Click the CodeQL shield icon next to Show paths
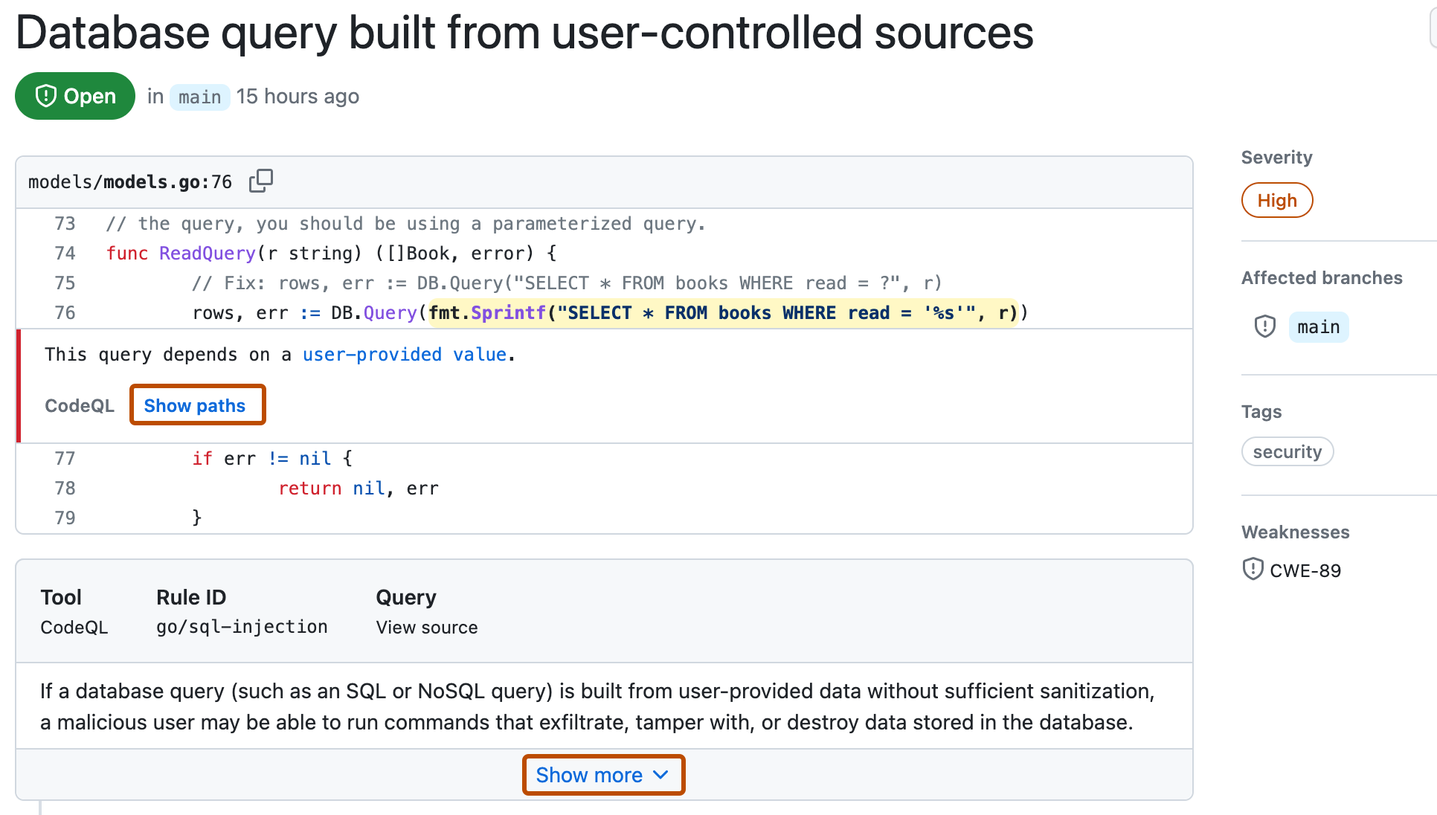1437x815 pixels. (x=81, y=405)
